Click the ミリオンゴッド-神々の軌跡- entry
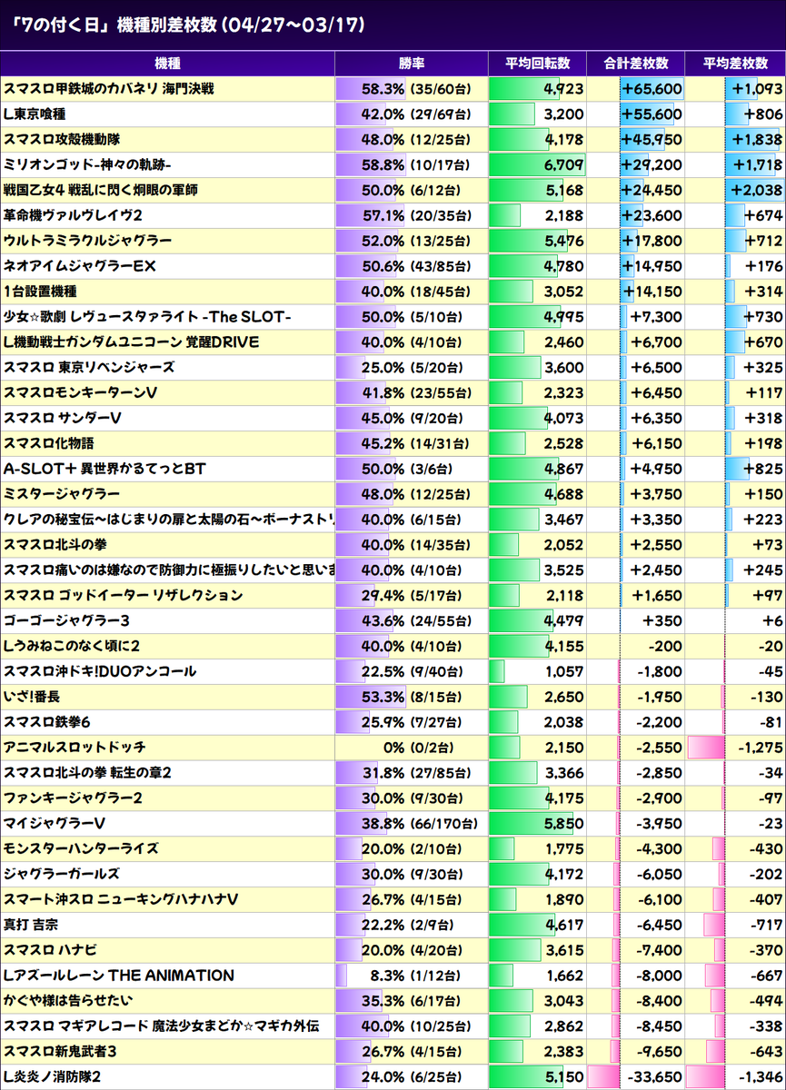This screenshot has height=1090, width=786. click(88, 165)
